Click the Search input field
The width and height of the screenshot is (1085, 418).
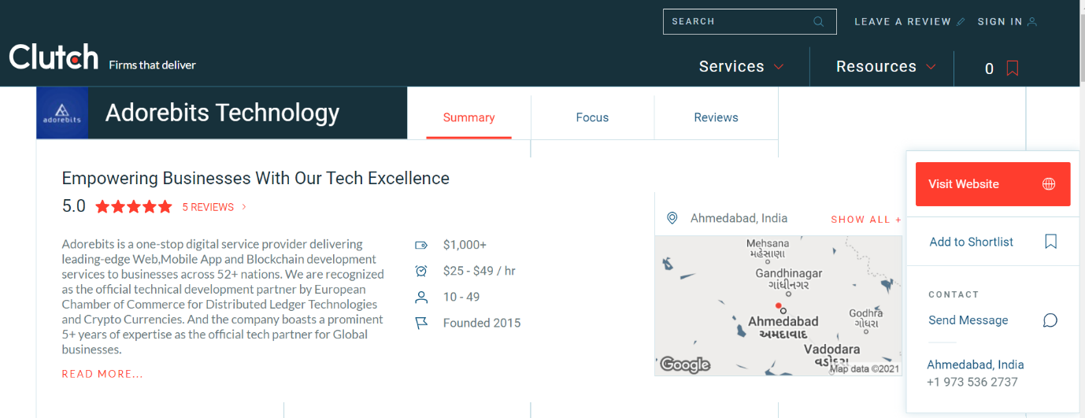pyautogui.click(x=750, y=21)
